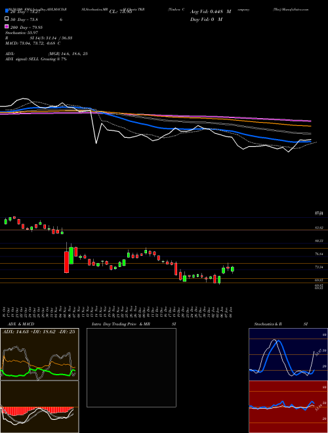Click 'Intra Day Trading Price & MR' title
Viewport: 328px width, 433px height.
pyautogui.click(x=121, y=324)
